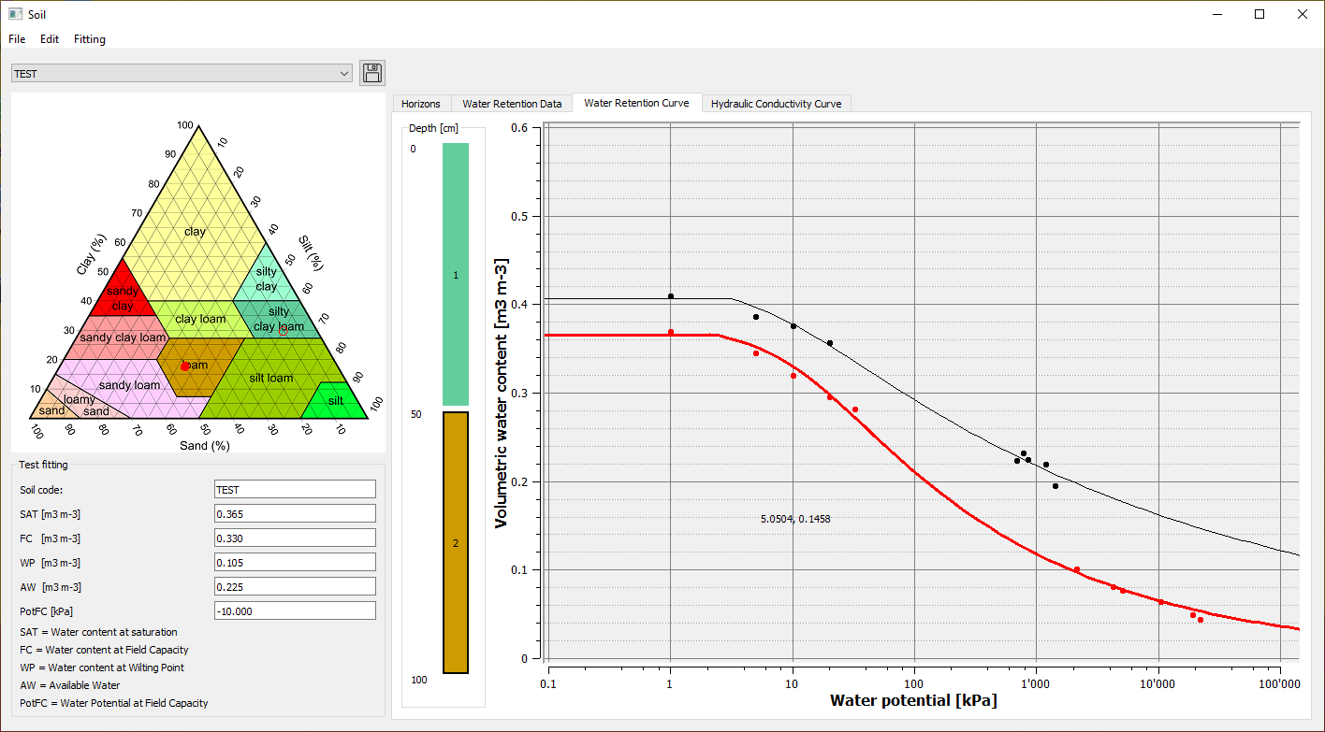The height and width of the screenshot is (732, 1325).
Task: Open the TEST soil selection dropdown
Action: [x=182, y=73]
